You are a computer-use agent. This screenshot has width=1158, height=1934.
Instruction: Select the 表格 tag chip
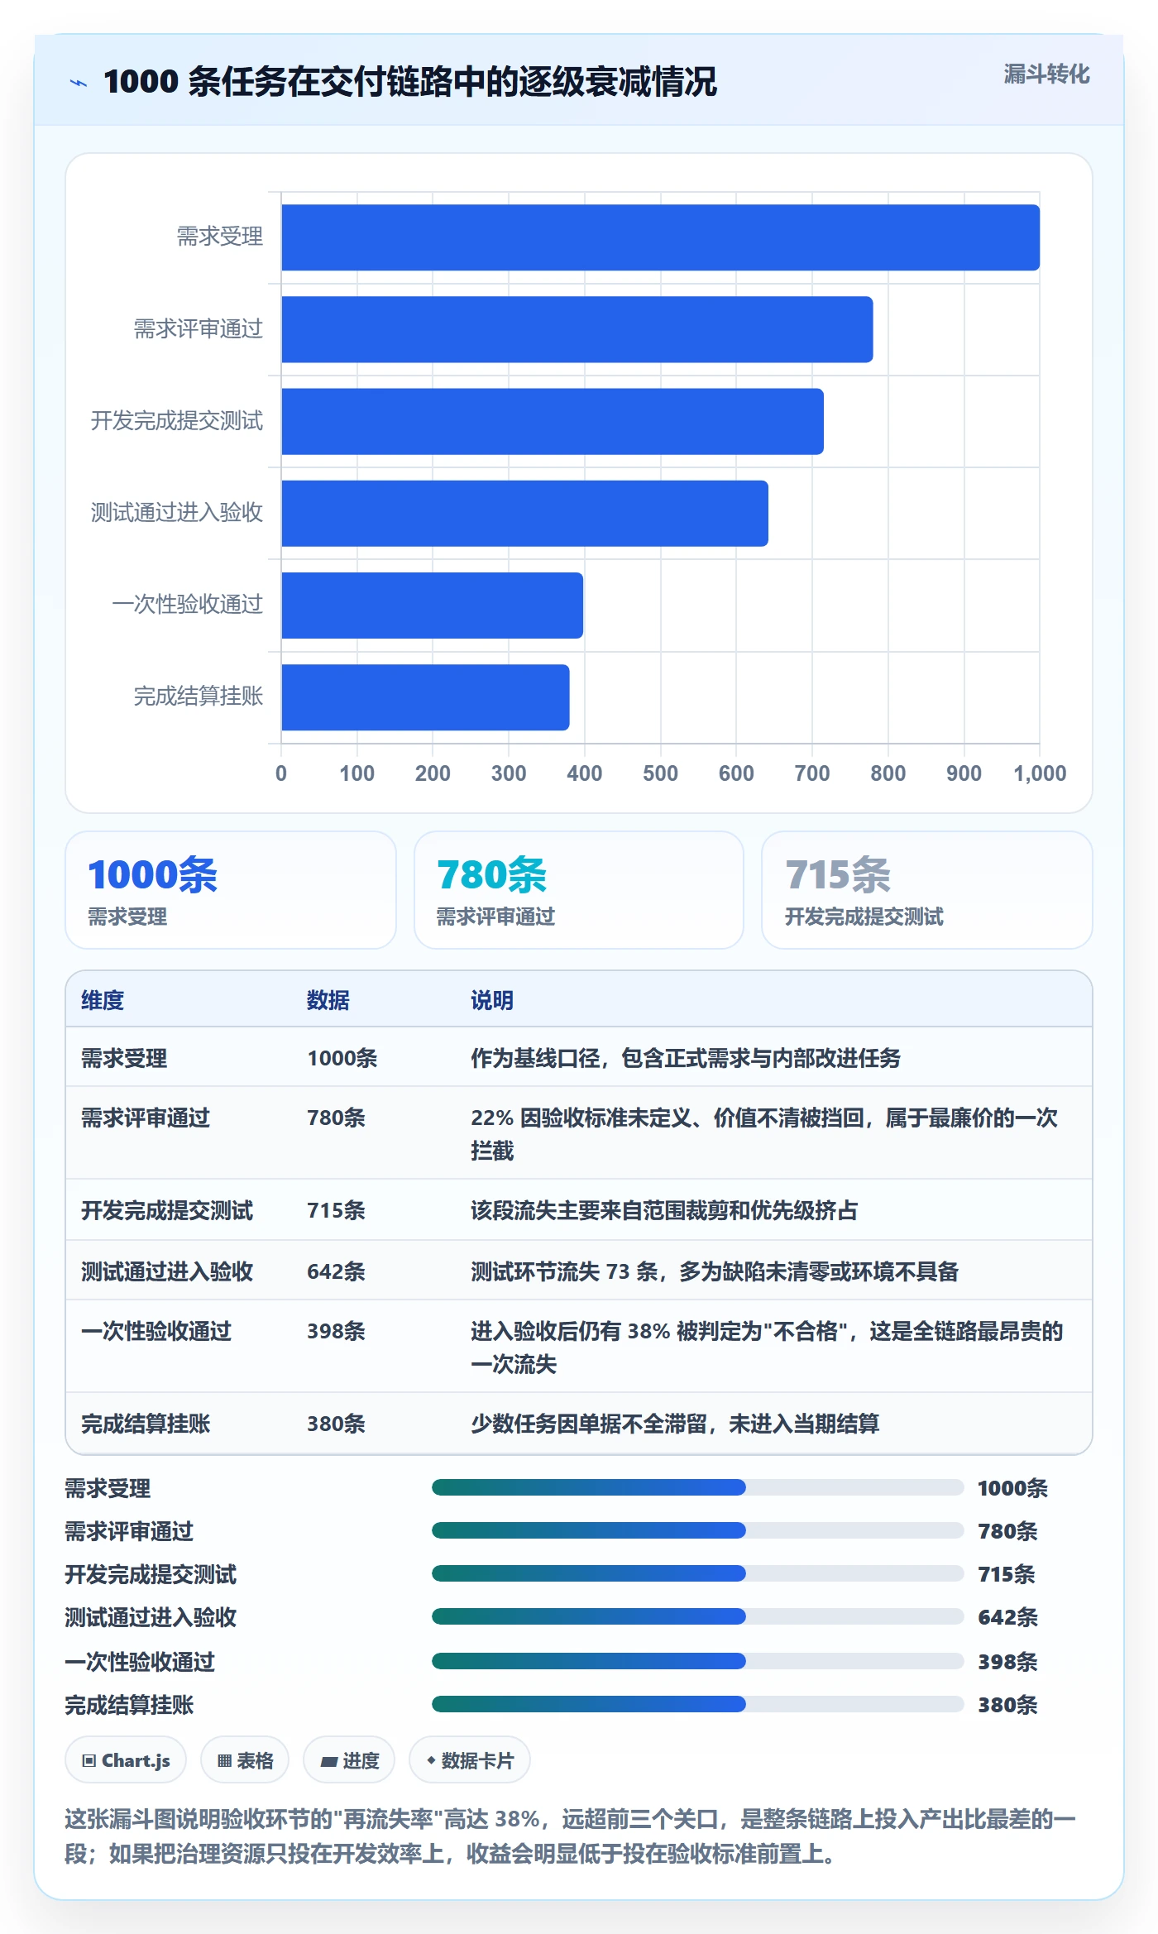(245, 1760)
